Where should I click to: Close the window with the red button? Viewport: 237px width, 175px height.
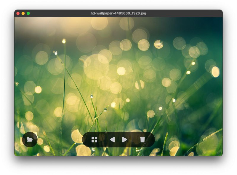[x=18, y=13]
